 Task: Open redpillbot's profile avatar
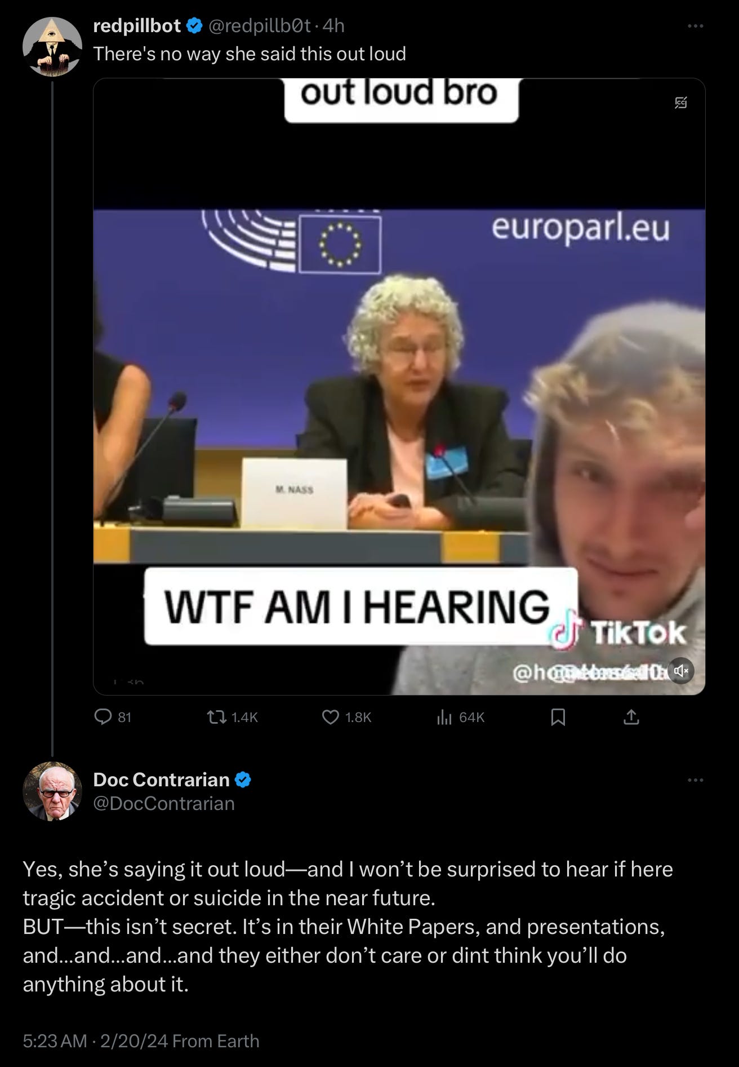(52, 47)
